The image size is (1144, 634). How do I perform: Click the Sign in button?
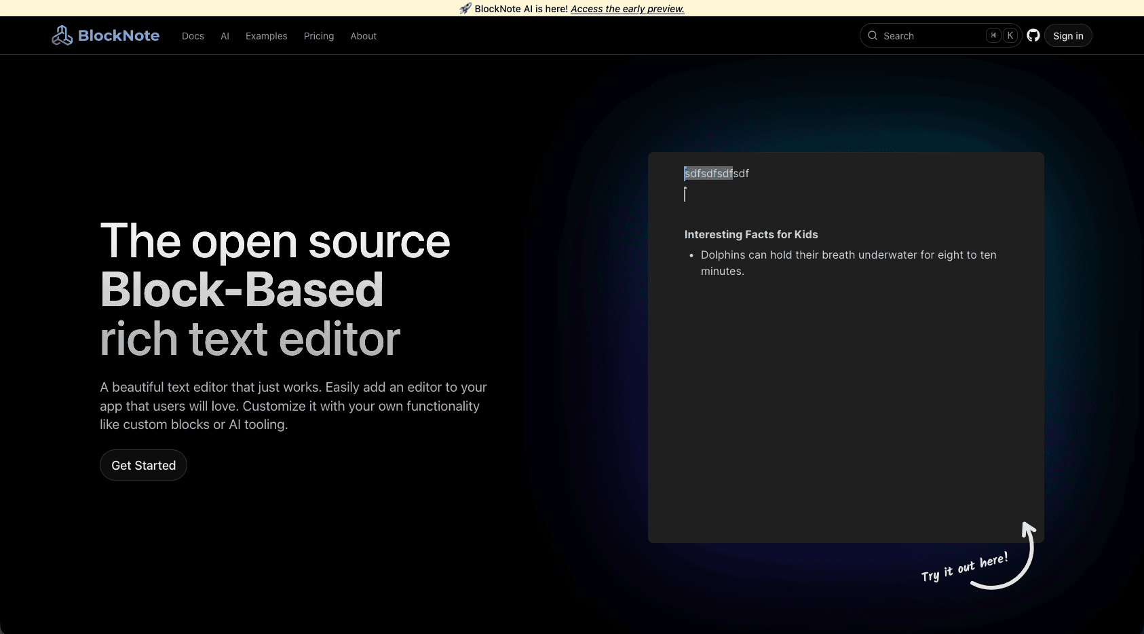tap(1068, 36)
